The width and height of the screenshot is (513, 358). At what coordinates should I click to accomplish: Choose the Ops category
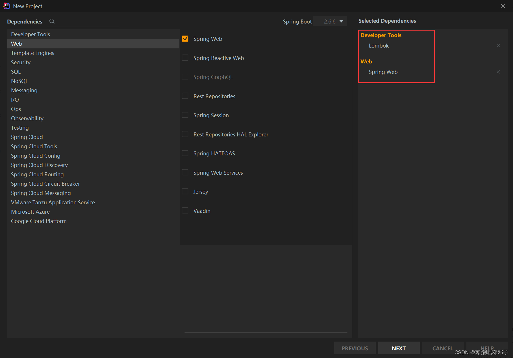click(x=93, y=109)
